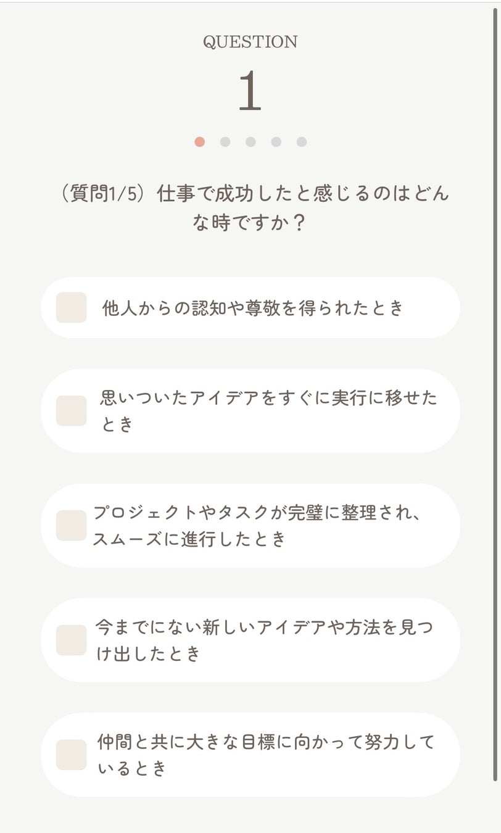Choose the answer text 仲間と共に大きな目標に向かって
This screenshot has height=833, width=501.
click(265, 755)
